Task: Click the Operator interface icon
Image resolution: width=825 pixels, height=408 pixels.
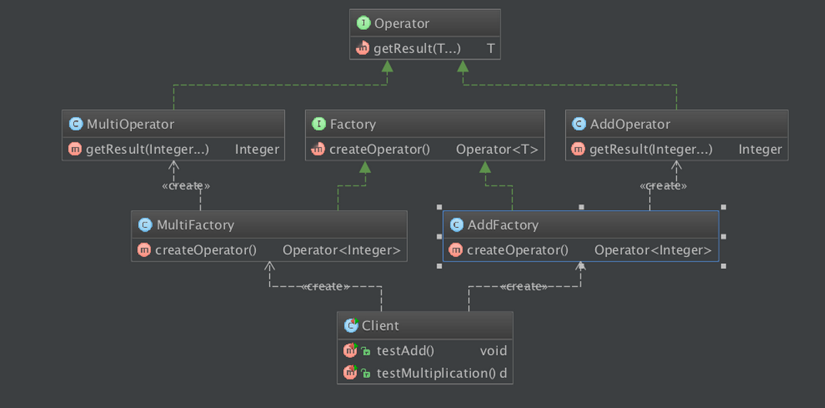Action: click(x=363, y=24)
